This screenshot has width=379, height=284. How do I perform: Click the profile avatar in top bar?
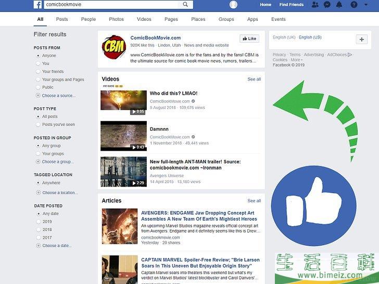pos(233,5)
